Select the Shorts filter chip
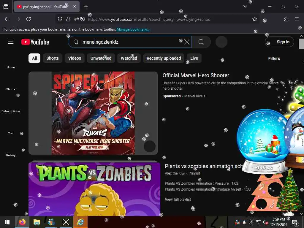 point(53,58)
